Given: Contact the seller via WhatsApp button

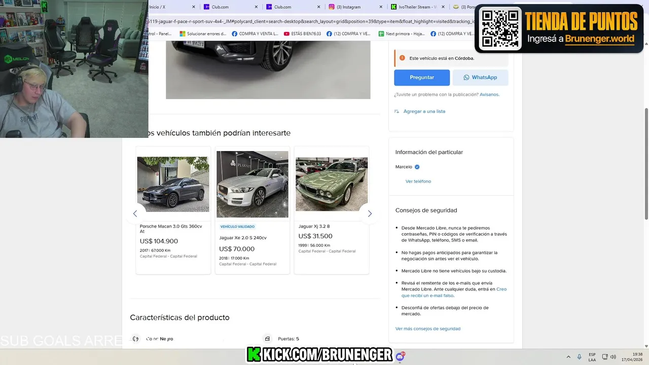Looking at the screenshot, I should coord(480,78).
